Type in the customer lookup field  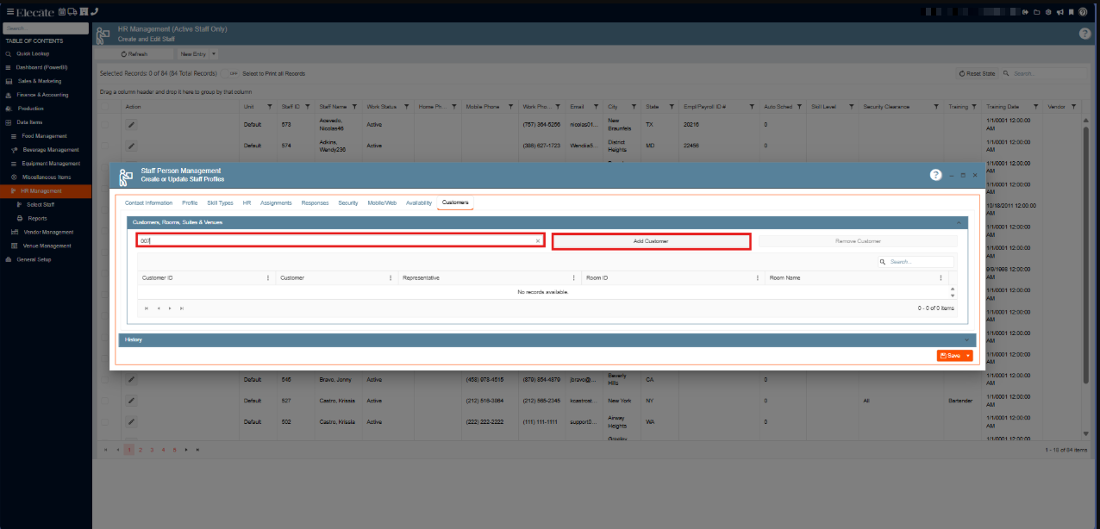[336, 241]
